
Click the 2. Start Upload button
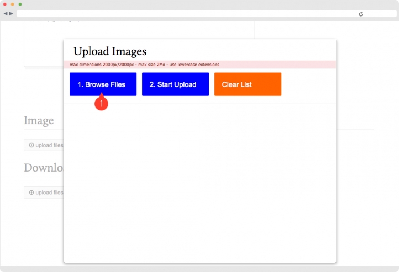[175, 84]
